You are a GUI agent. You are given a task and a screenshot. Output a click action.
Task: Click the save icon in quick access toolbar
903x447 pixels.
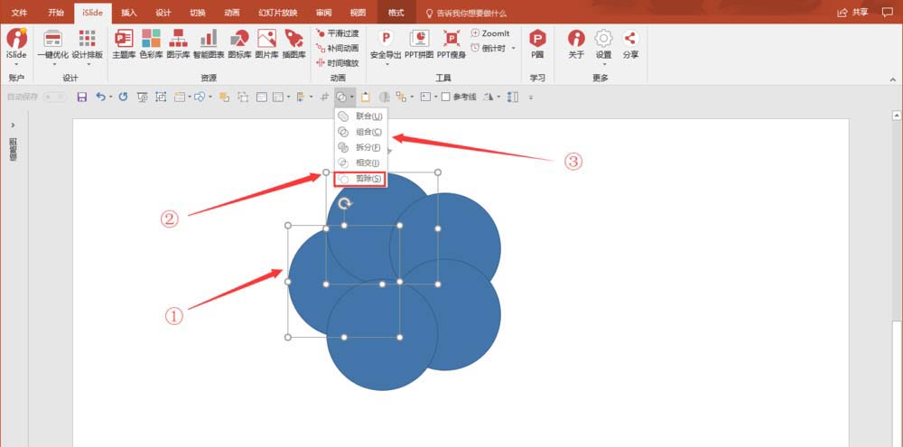coord(82,97)
